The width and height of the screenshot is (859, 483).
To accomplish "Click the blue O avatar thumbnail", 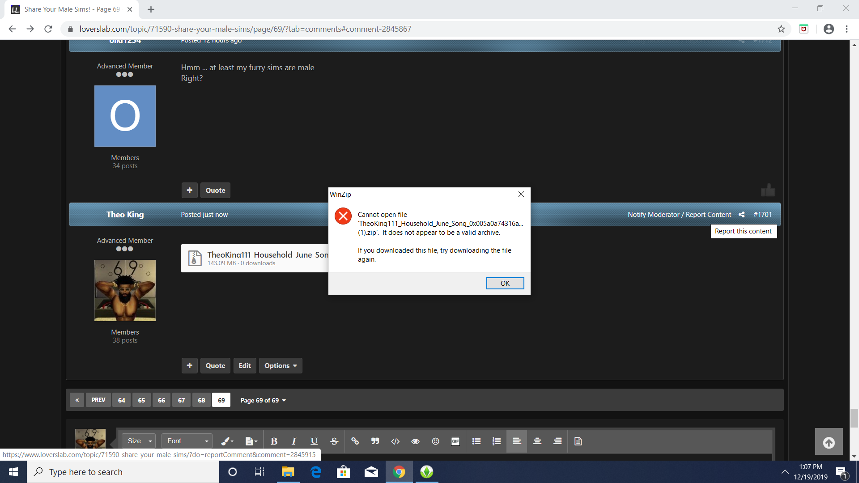I will (125, 116).
